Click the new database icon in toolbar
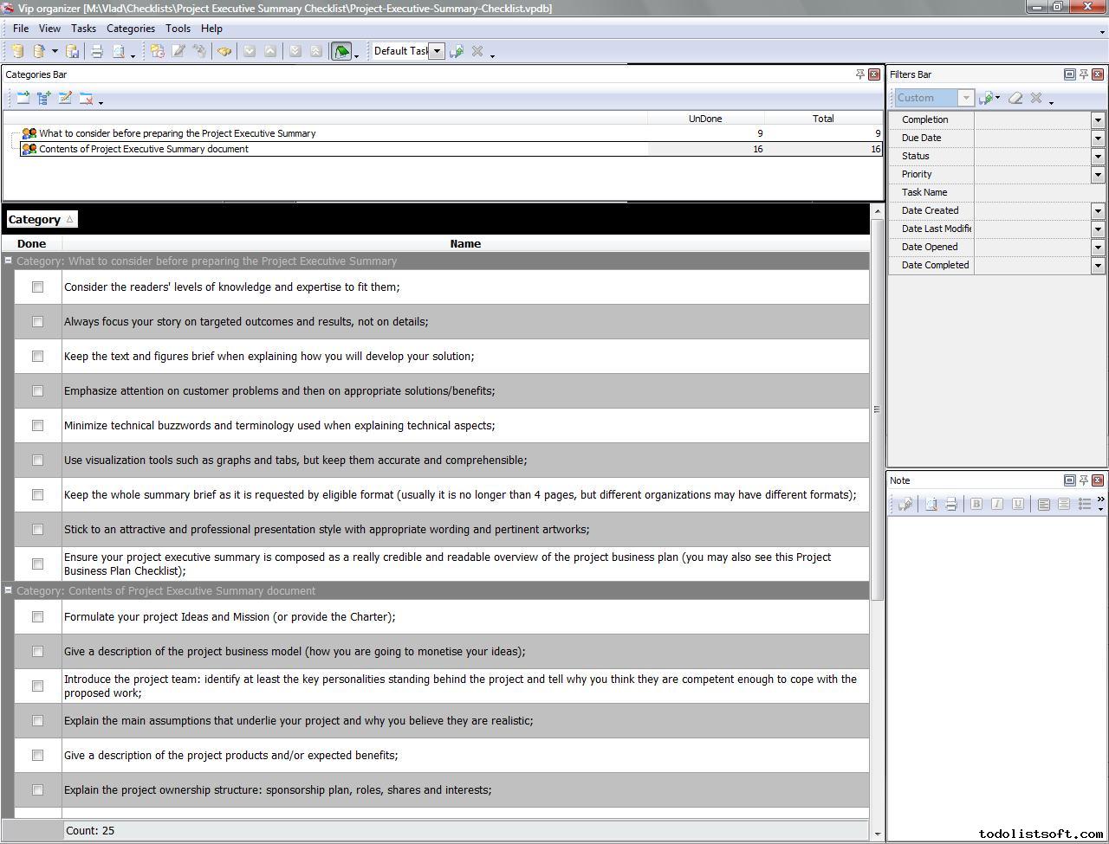1109x844 pixels. (x=17, y=52)
